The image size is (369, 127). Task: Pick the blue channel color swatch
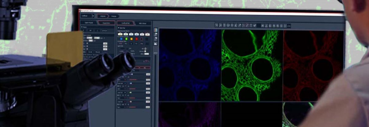(121, 39)
